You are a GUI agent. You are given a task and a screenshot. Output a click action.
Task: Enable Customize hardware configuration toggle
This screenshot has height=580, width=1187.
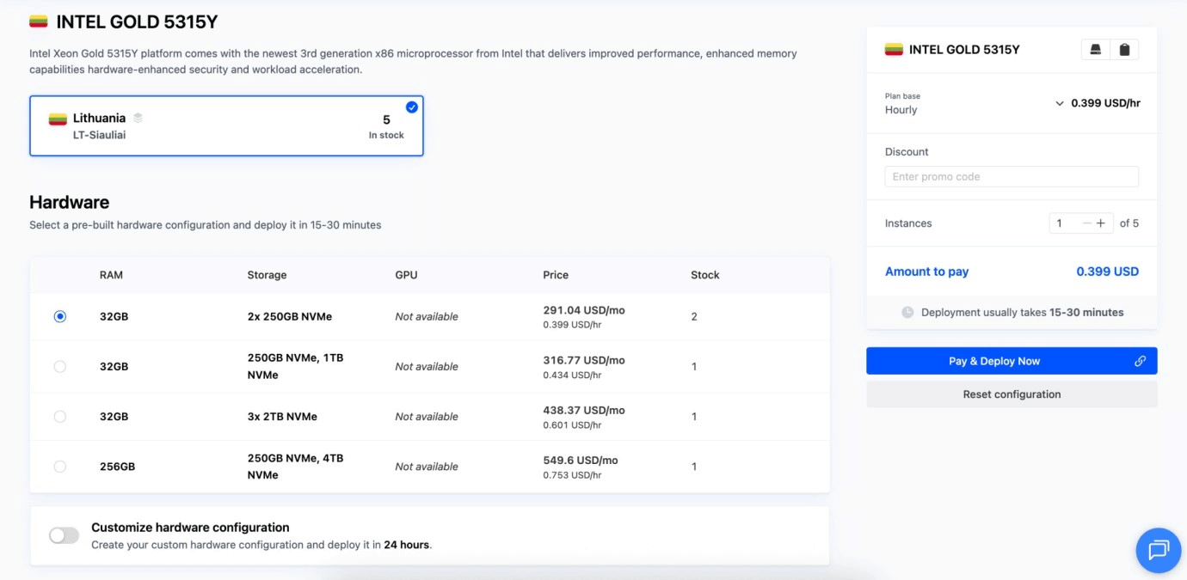point(64,535)
